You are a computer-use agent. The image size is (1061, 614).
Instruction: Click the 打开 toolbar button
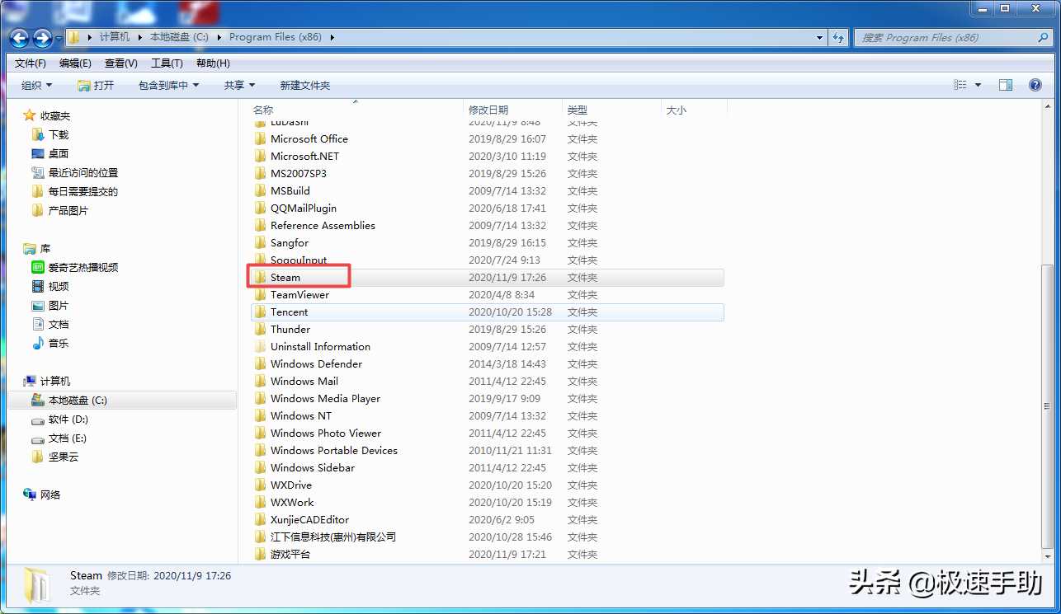tap(96, 85)
